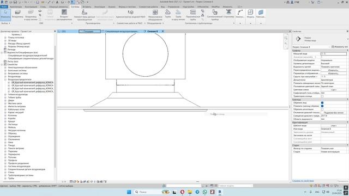Select Параллельные трубы tool
This screenshot has height=196, width=349.
tap(193, 15)
